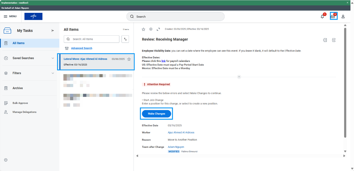Open the main MENU

10,16
